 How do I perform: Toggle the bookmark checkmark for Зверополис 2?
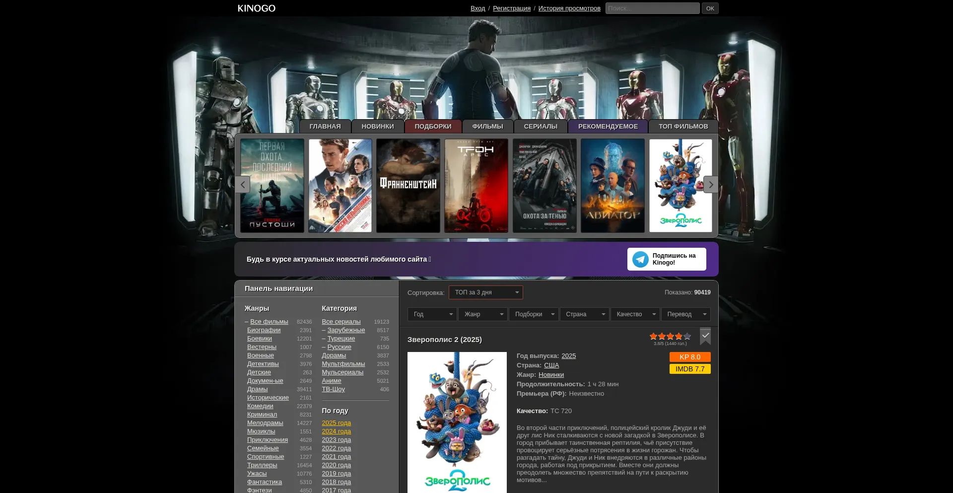coord(705,336)
